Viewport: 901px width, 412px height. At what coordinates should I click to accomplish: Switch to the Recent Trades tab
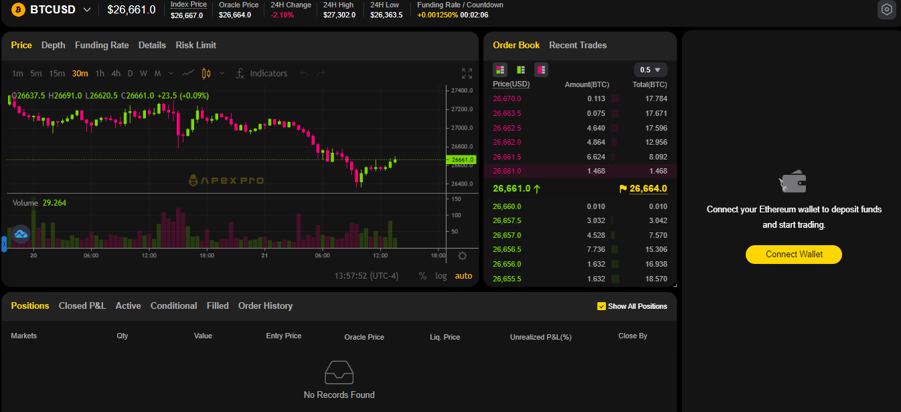pyautogui.click(x=578, y=45)
